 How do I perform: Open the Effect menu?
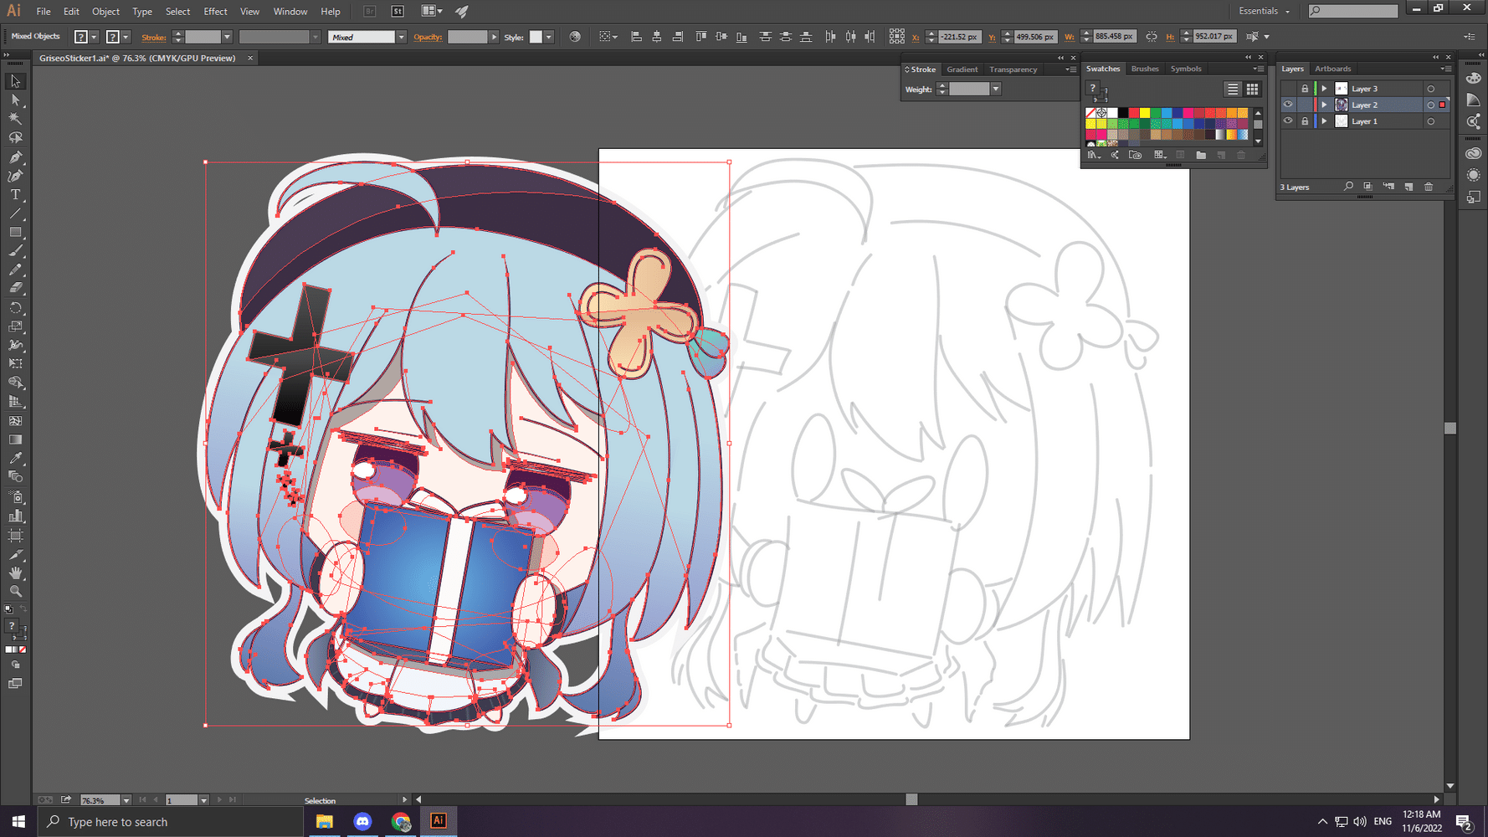coord(215,11)
